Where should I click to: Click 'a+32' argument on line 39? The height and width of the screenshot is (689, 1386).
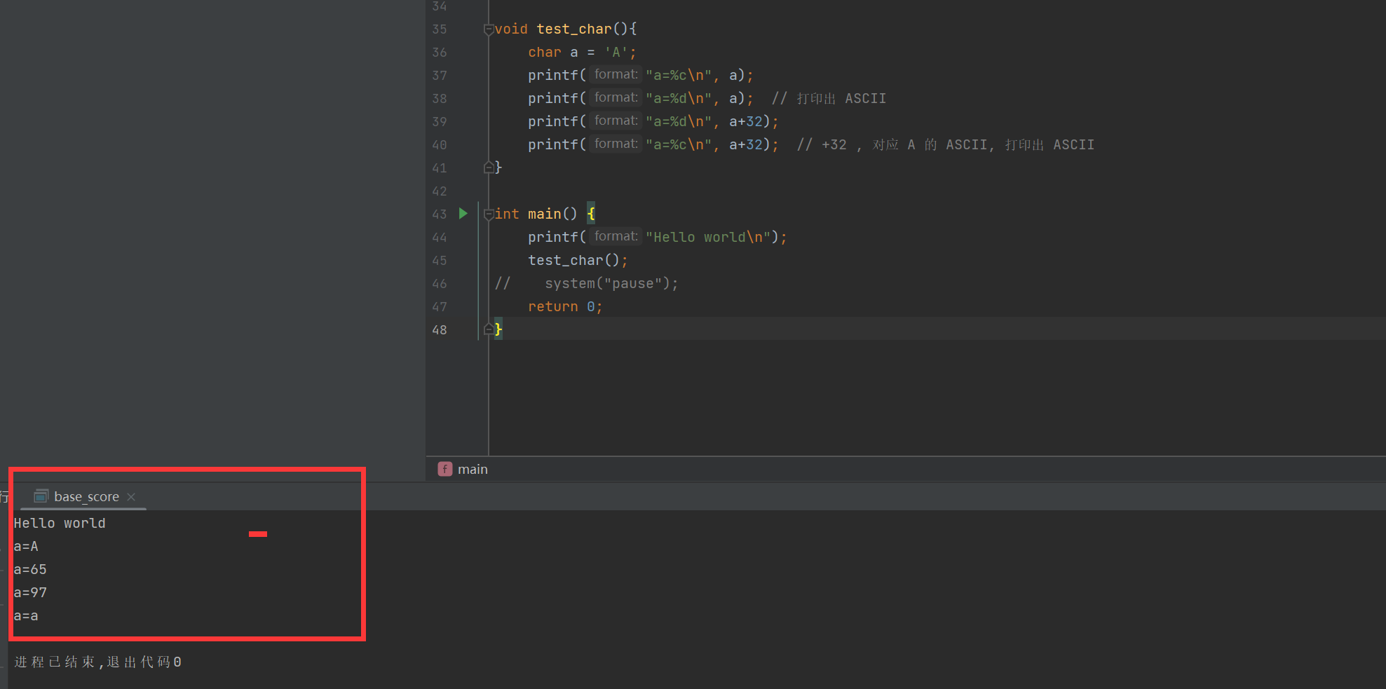click(745, 121)
